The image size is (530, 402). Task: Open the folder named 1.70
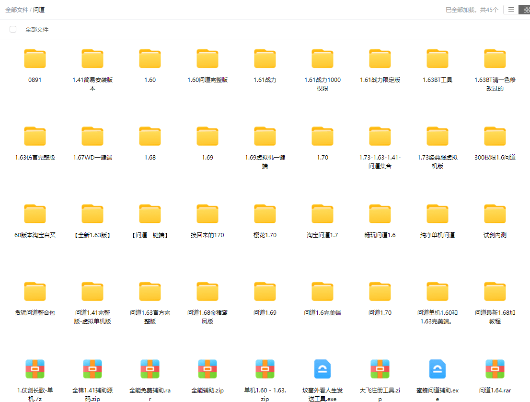323,136
